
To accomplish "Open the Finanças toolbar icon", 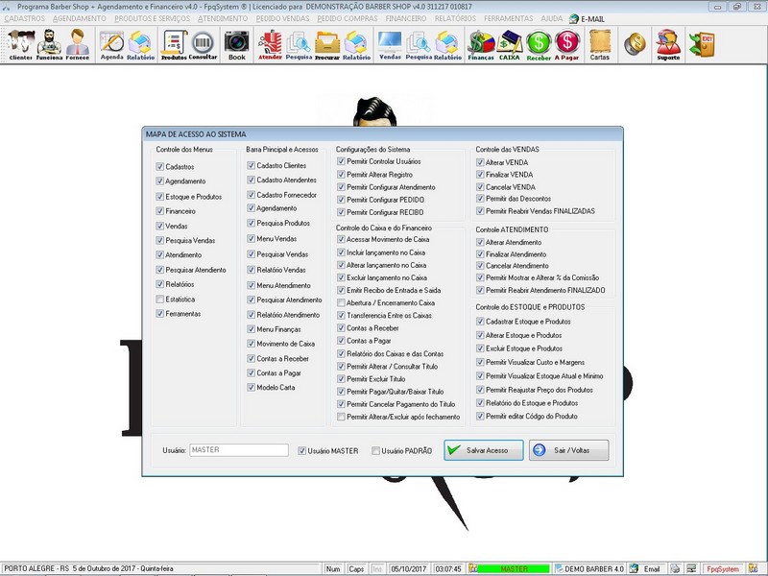I will (x=481, y=45).
